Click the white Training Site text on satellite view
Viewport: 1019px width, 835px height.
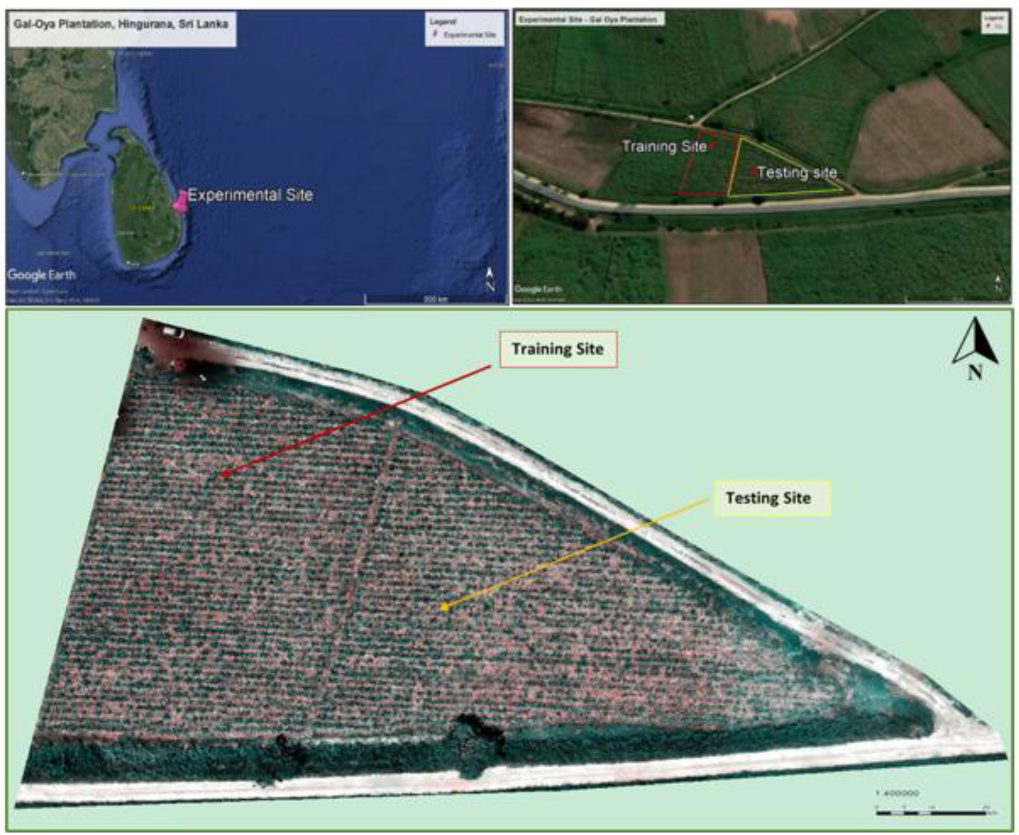point(664,147)
